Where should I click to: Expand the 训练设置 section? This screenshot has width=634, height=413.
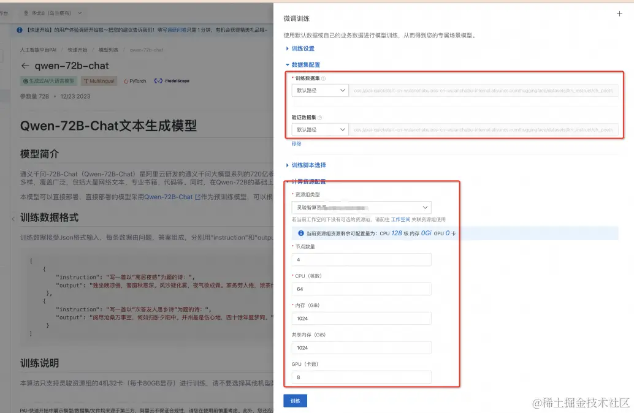[300, 48]
